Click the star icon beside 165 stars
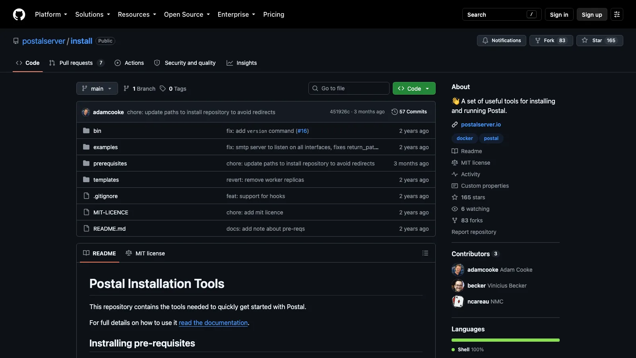The image size is (636, 358). tap(455, 197)
